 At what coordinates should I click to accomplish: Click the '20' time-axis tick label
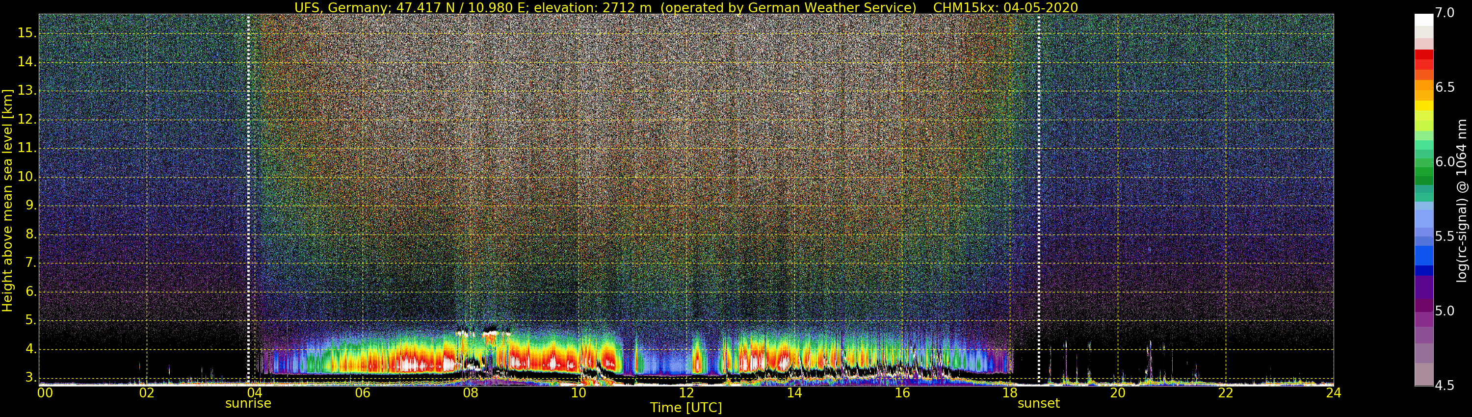[x=1118, y=393]
